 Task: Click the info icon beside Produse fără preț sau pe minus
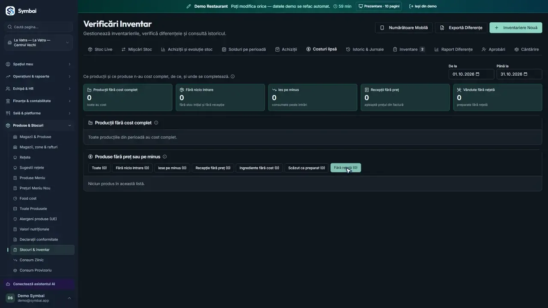pyautogui.click(x=165, y=157)
